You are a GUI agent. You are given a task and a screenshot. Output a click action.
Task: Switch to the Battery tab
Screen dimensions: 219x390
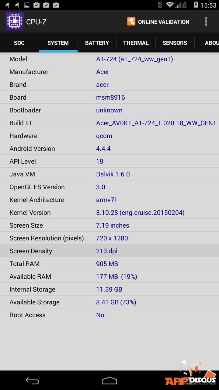coord(97,43)
